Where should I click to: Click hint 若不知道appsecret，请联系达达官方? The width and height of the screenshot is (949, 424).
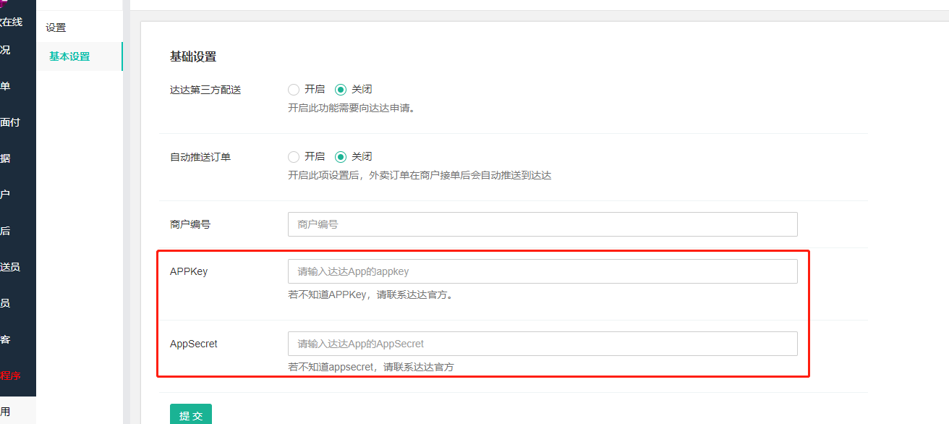371,368
